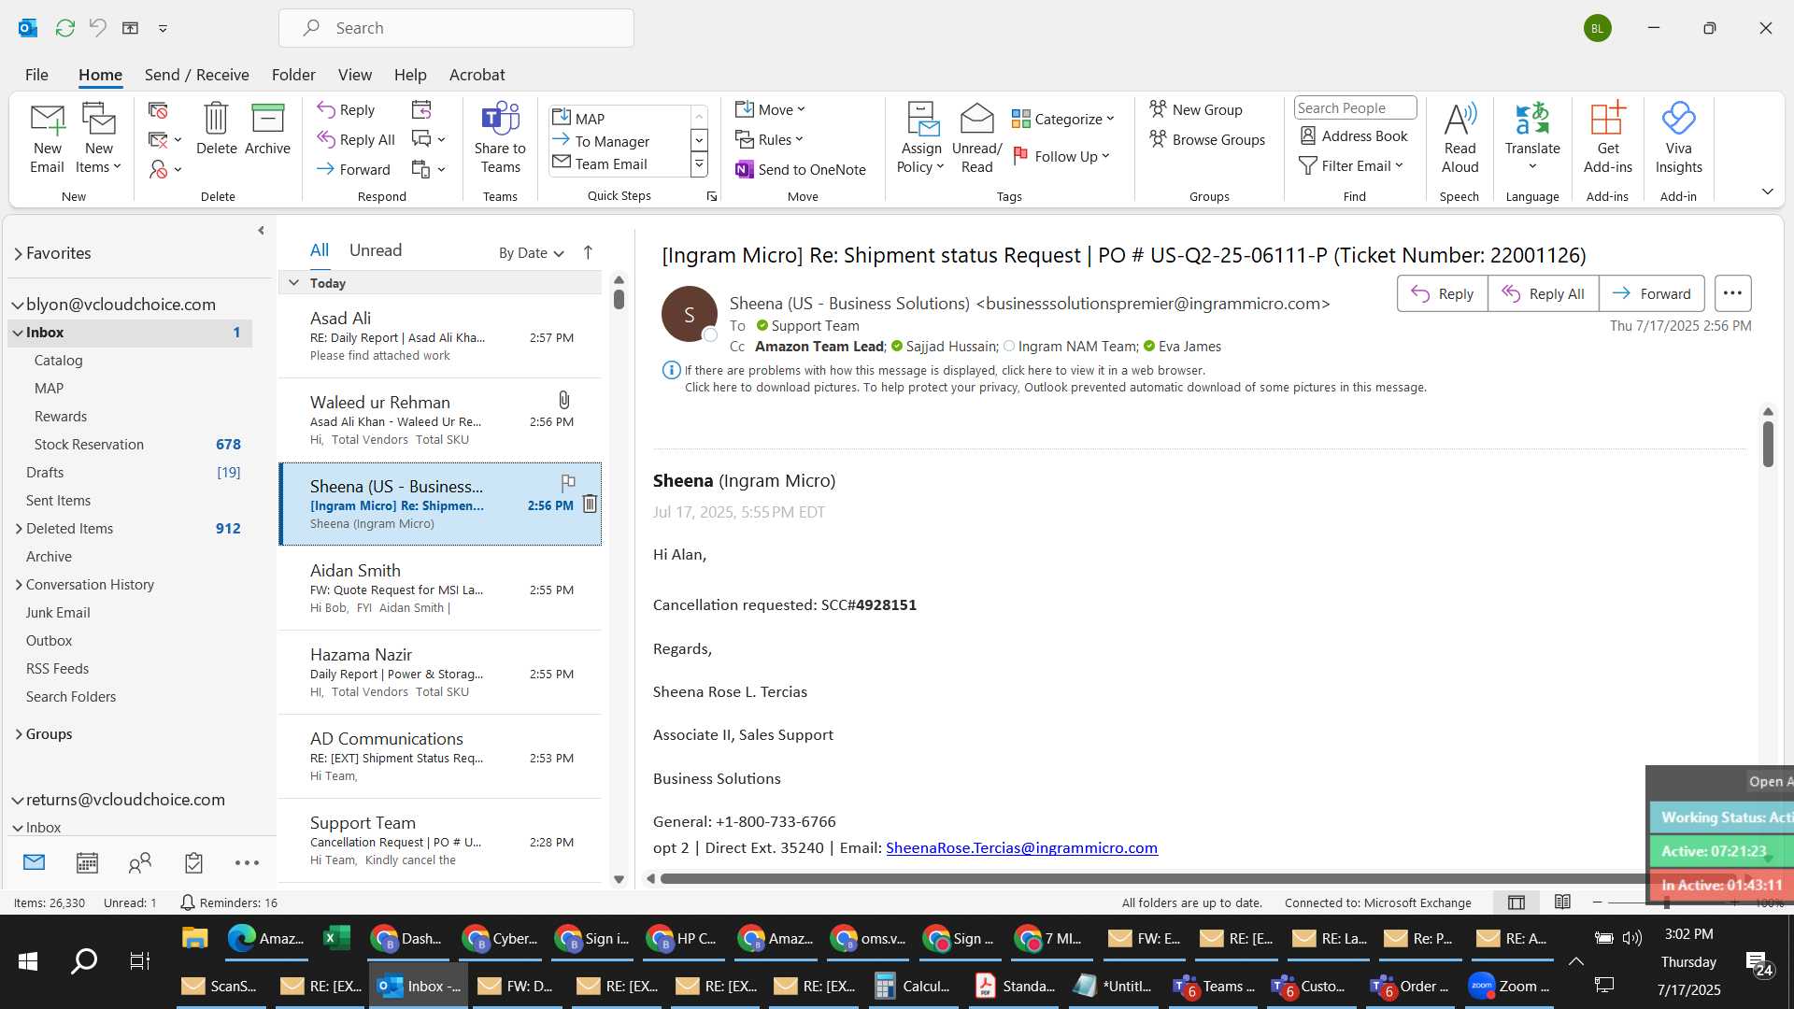Viewport: 1794px width, 1009px height.
Task: Expand the Conversation History folder
Action: [x=18, y=585]
